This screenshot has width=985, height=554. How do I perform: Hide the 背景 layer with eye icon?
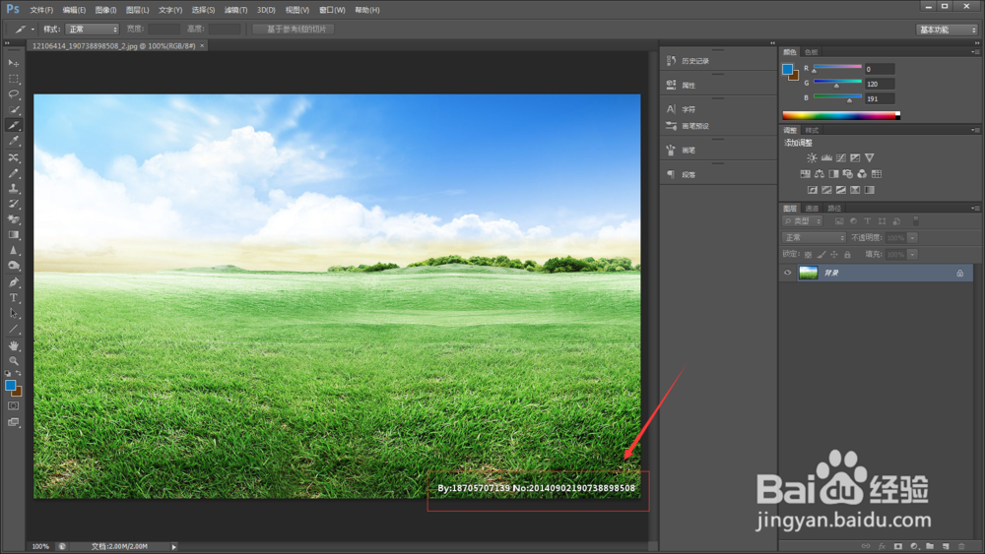(x=788, y=273)
